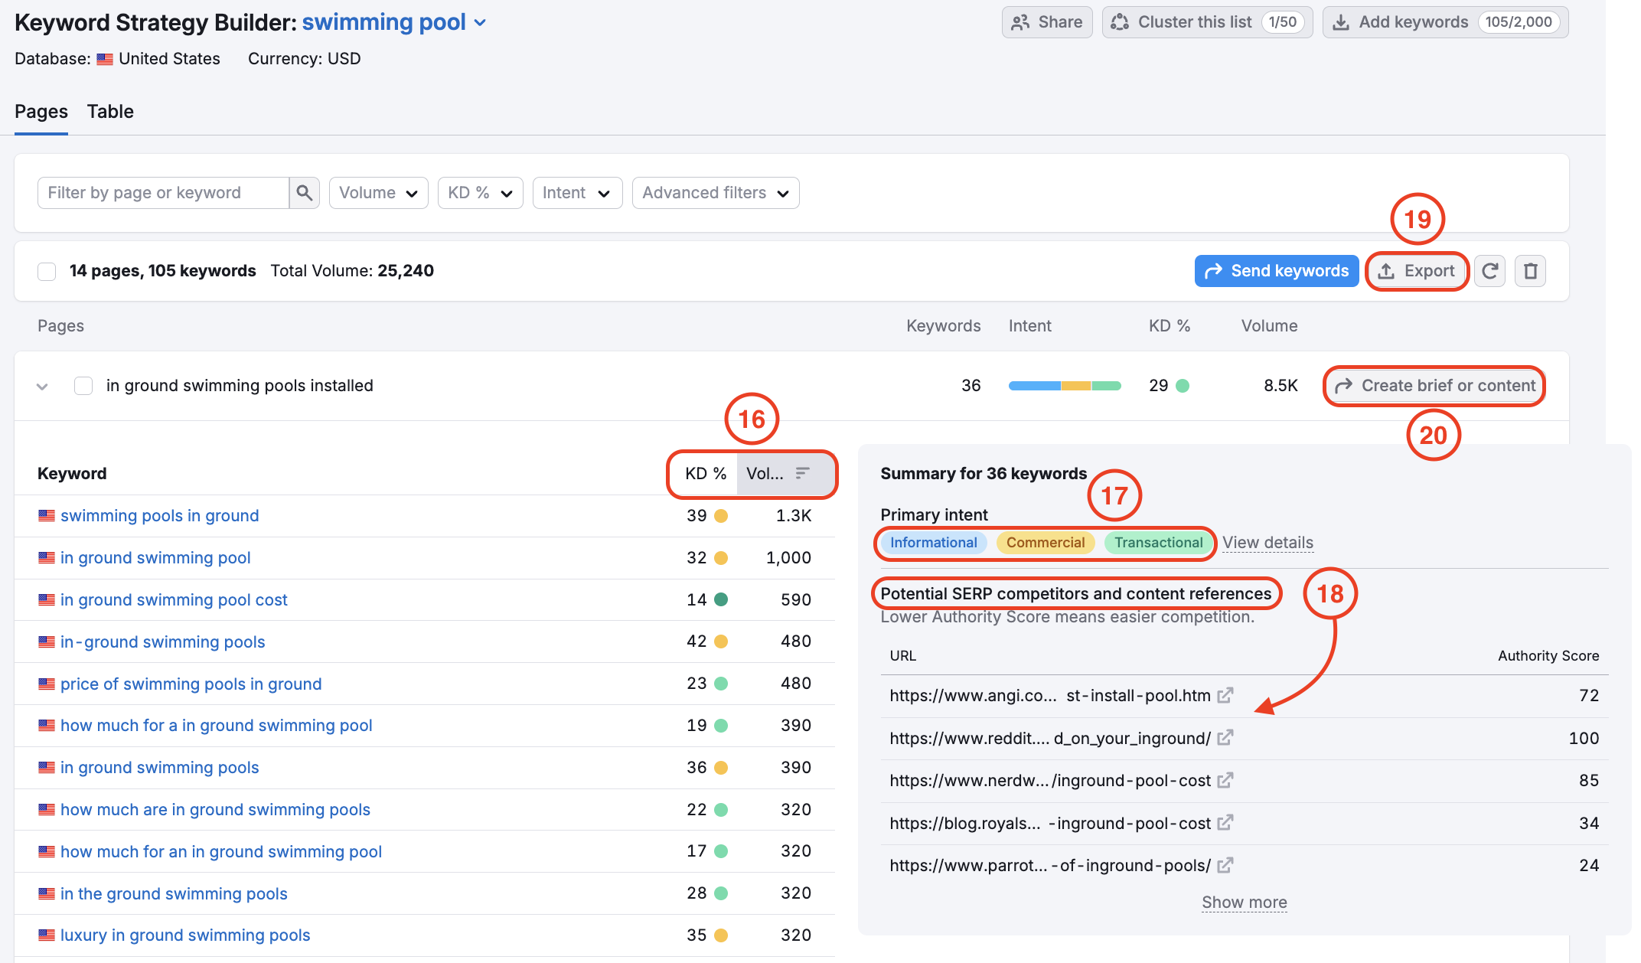
Task: Collapse the 'in ground swimming pools installed' row
Action: point(43,386)
